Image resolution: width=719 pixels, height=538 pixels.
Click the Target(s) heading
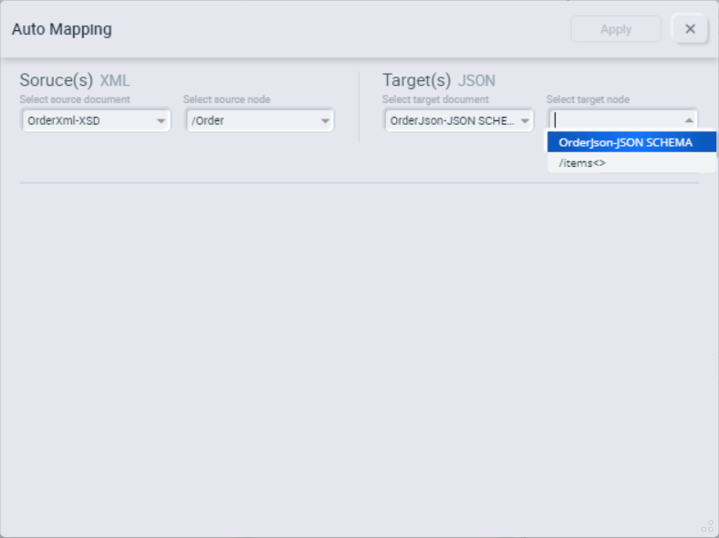(x=417, y=80)
